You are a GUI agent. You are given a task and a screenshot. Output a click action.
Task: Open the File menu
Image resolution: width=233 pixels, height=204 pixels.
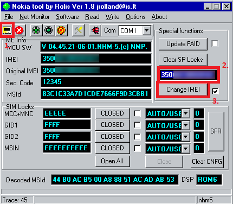tap(9, 17)
